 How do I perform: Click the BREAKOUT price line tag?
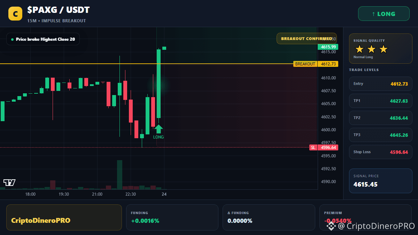coord(305,64)
